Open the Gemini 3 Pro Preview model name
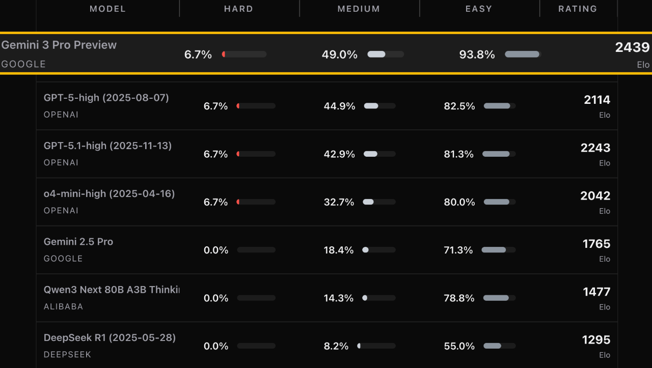Image resolution: width=652 pixels, height=368 pixels. click(59, 45)
